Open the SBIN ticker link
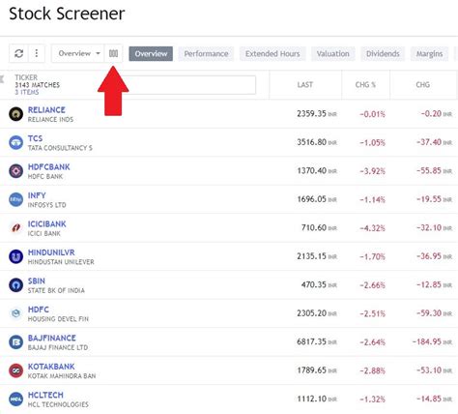458x414 pixels. pyautogui.click(x=37, y=281)
